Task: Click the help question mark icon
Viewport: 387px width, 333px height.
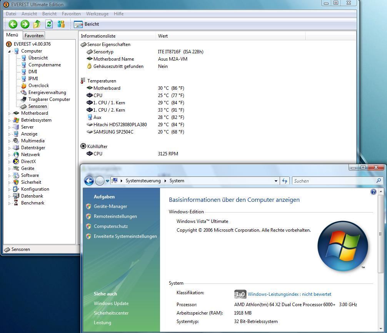Action: pos(374,192)
